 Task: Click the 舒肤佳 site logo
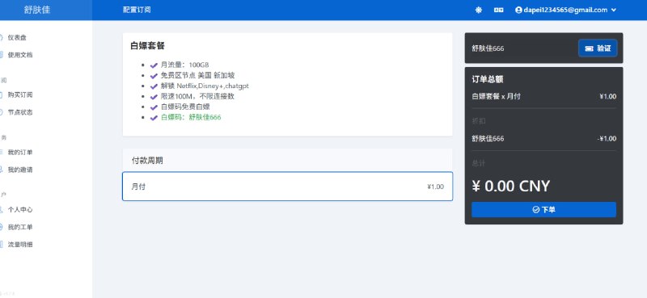[x=37, y=10]
